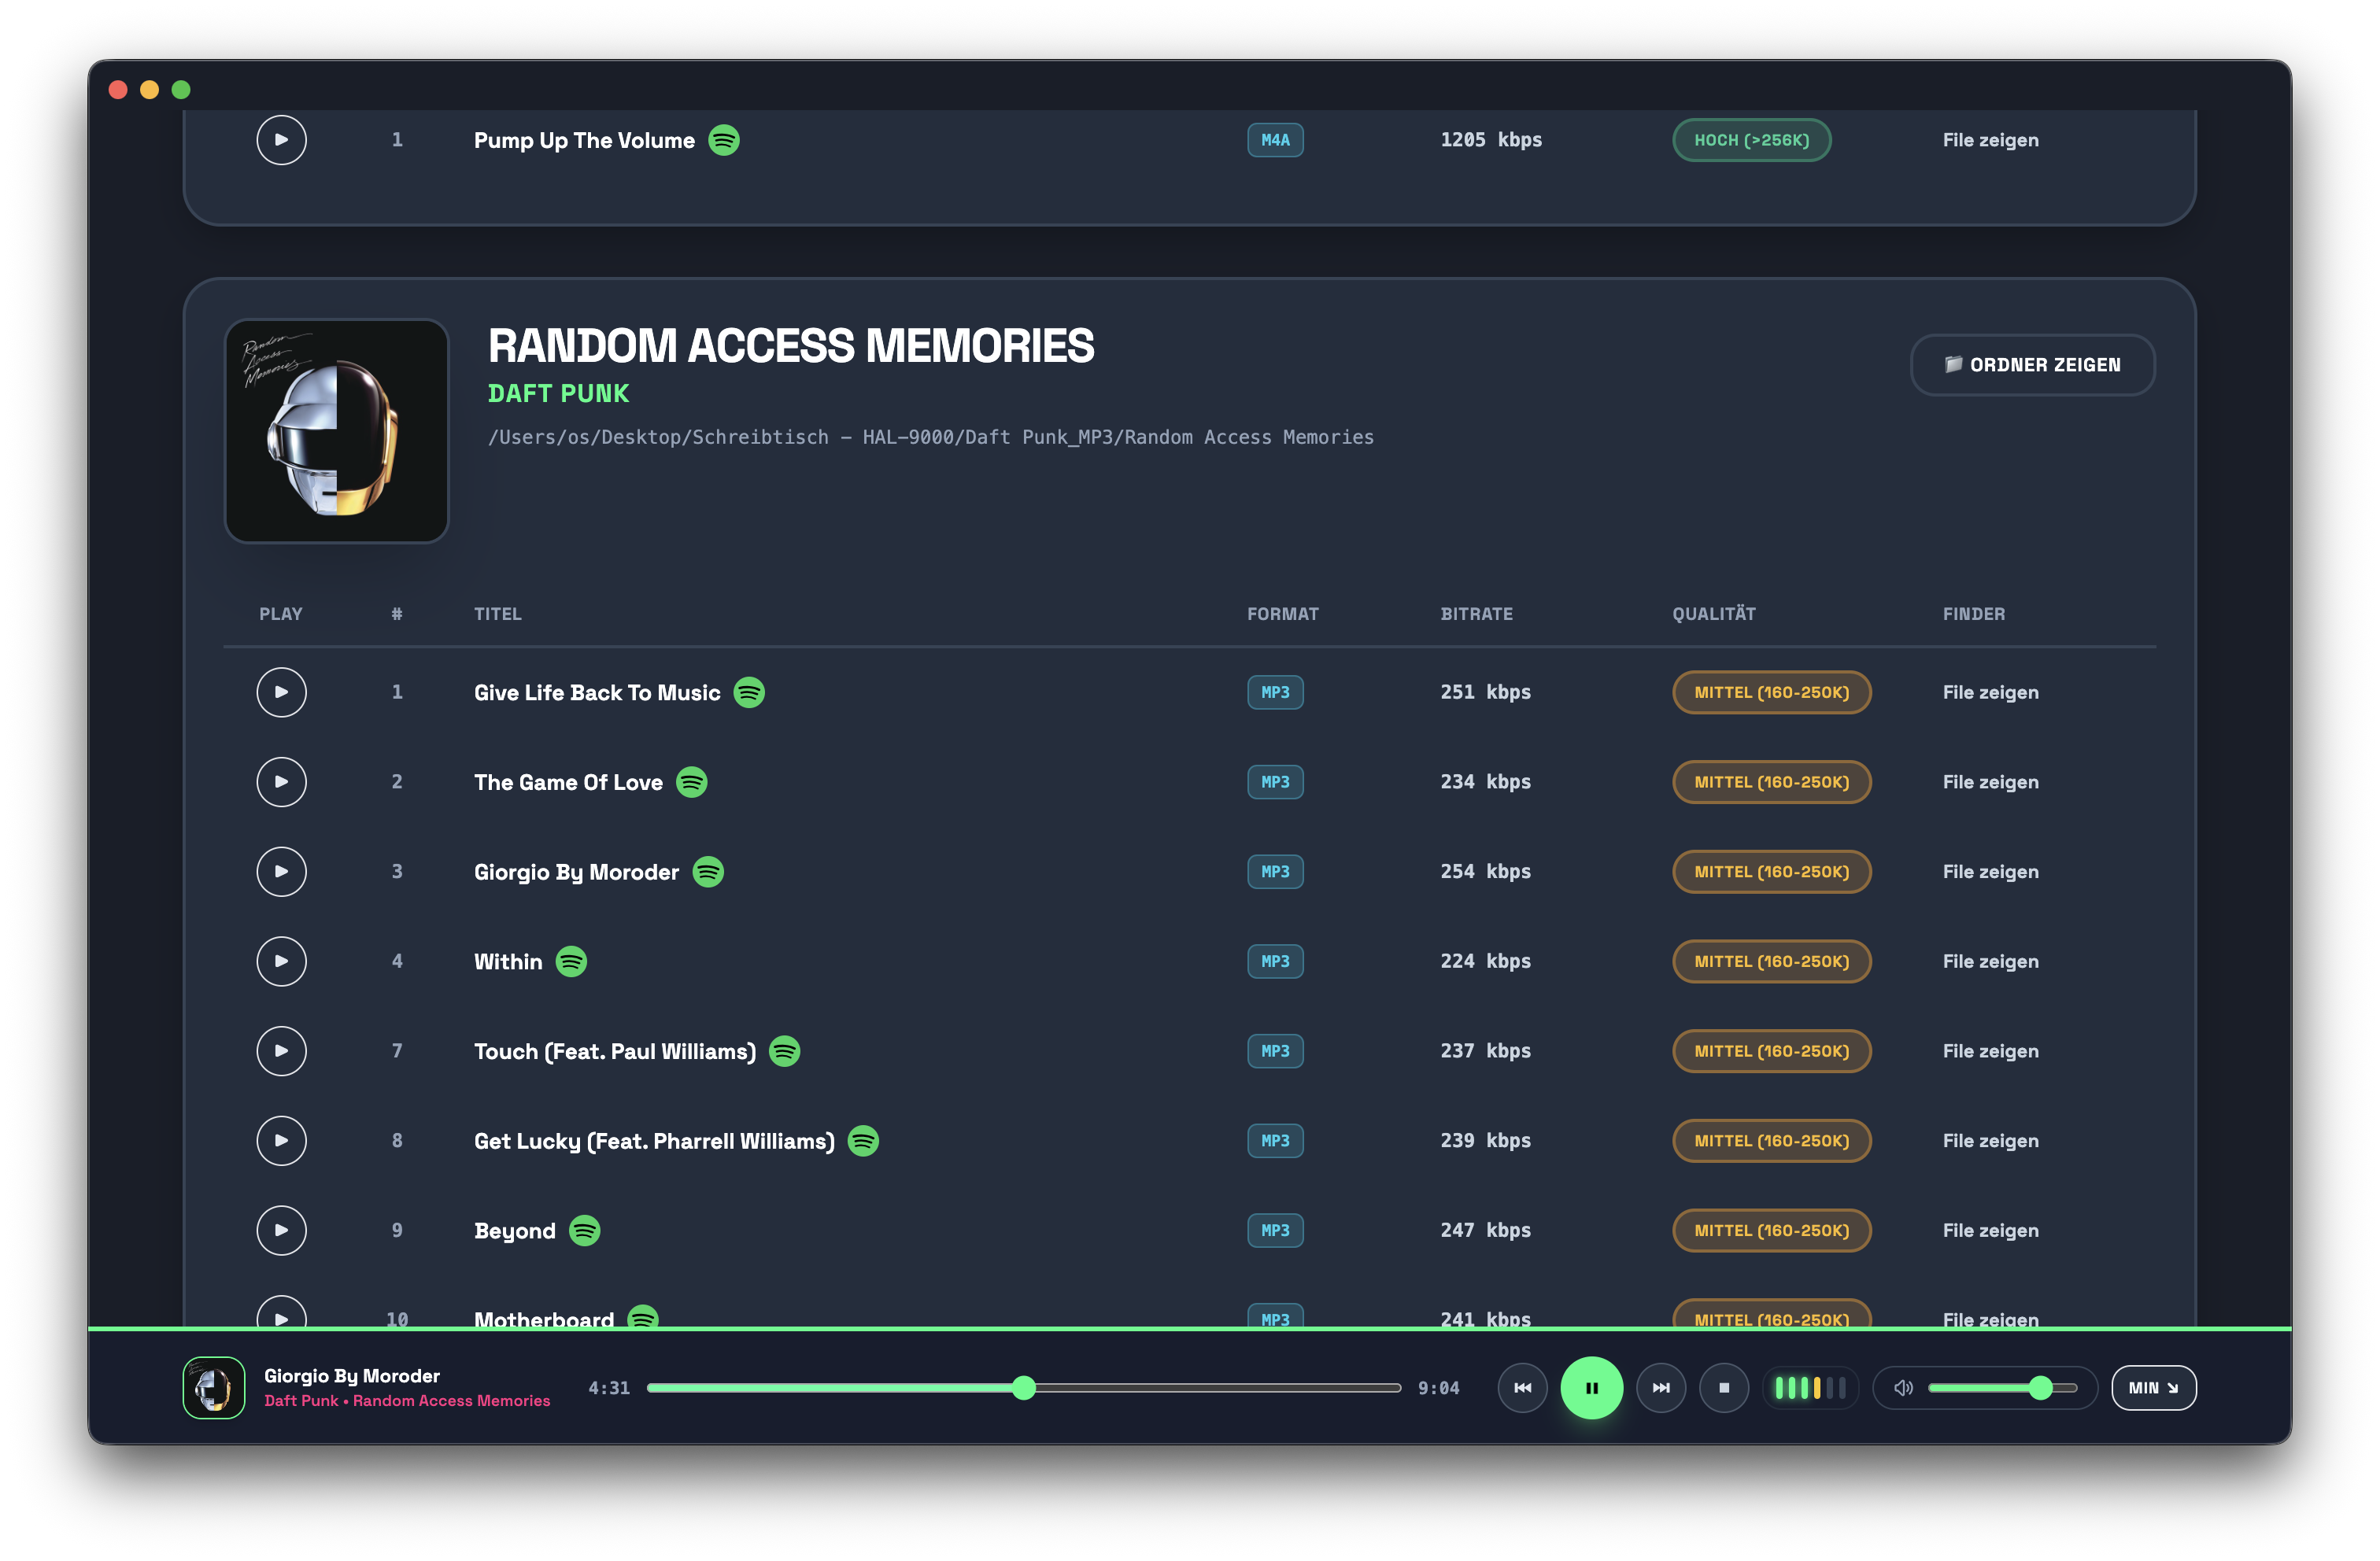Show file for Pump Up The Volume
Image resolution: width=2380 pixels, height=1561 pixels.
click(x=1991, y=140)
